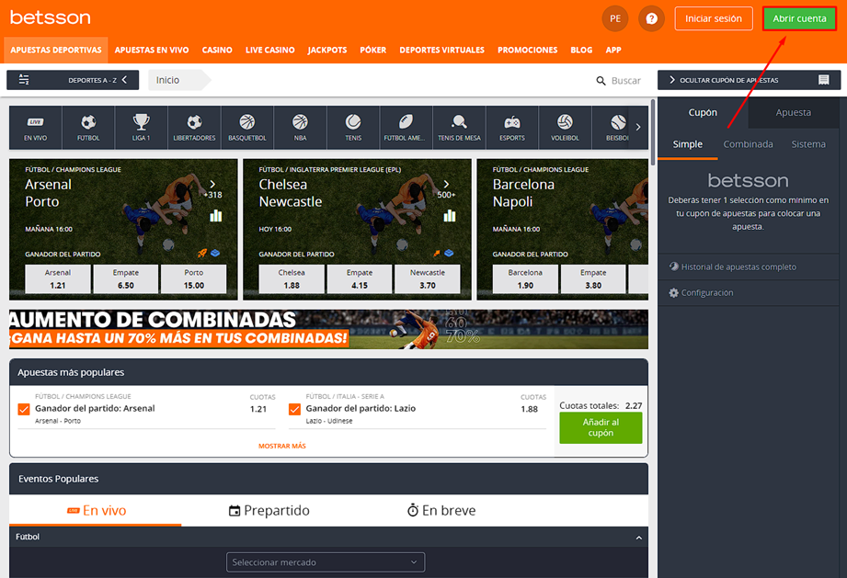Click the PE country selector

pyautogui.click(x=614, y=18)
